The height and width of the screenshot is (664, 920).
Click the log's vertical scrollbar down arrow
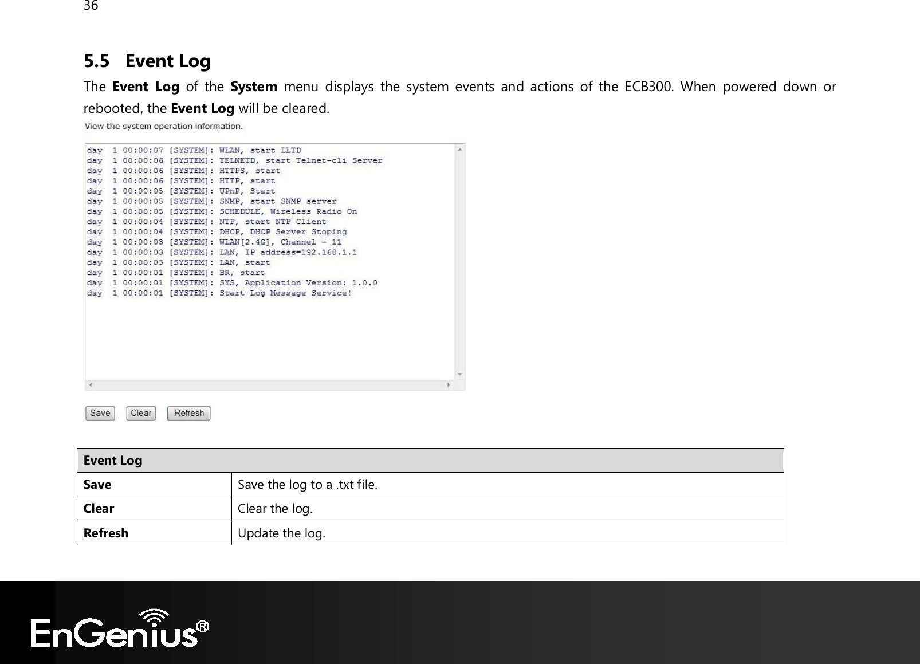point(460,375)
